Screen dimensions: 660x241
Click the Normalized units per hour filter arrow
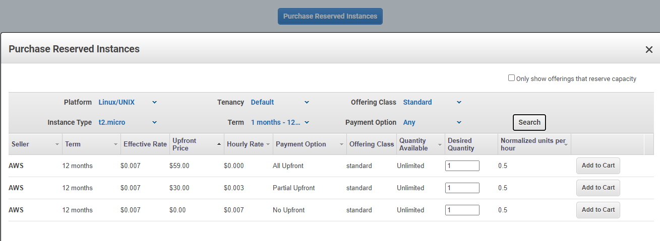click(566, 144)
